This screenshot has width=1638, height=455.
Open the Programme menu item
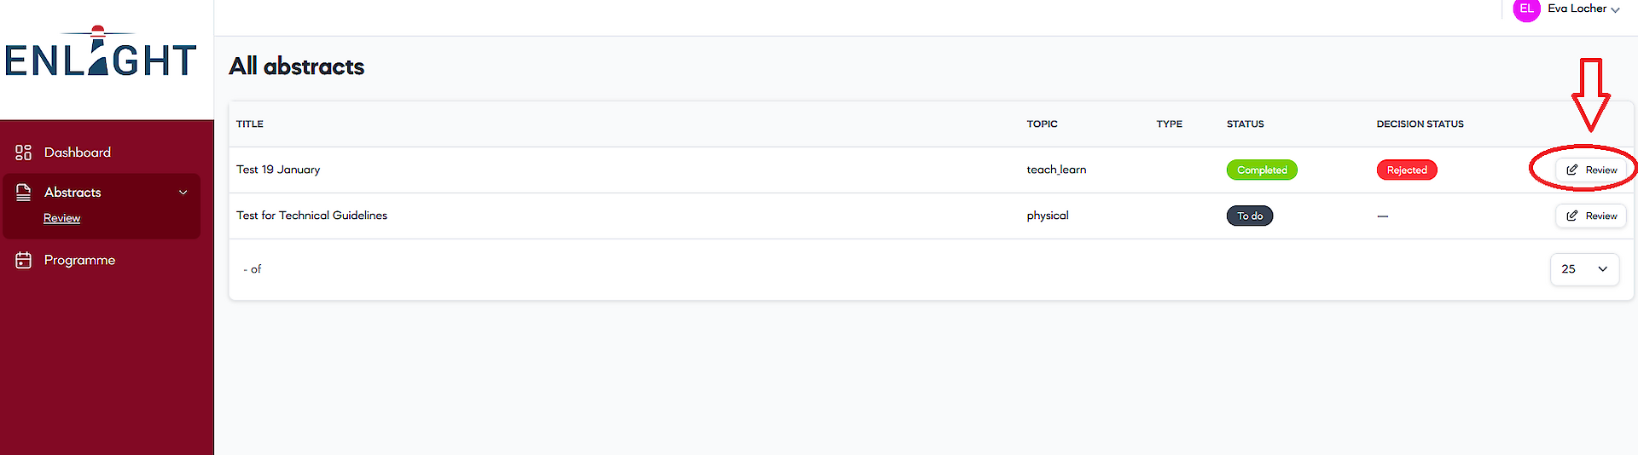tap(79, 260)
